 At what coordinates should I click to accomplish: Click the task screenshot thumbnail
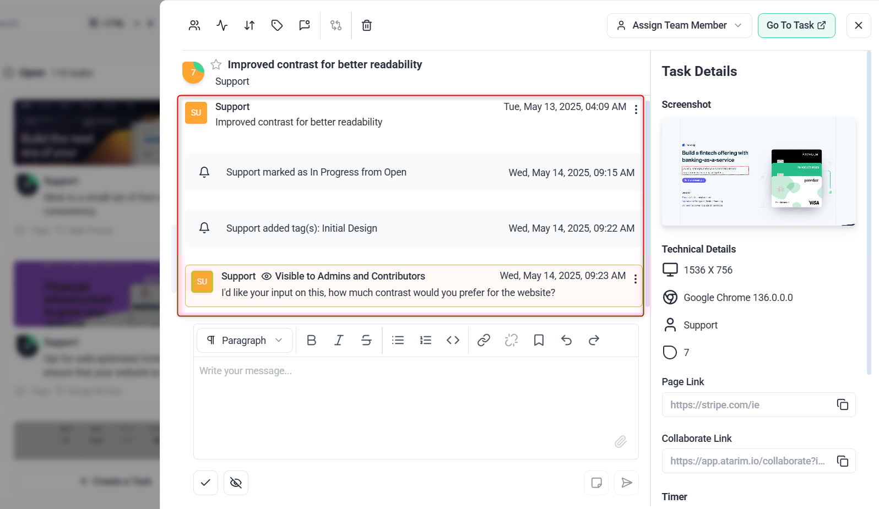point(758,171)
